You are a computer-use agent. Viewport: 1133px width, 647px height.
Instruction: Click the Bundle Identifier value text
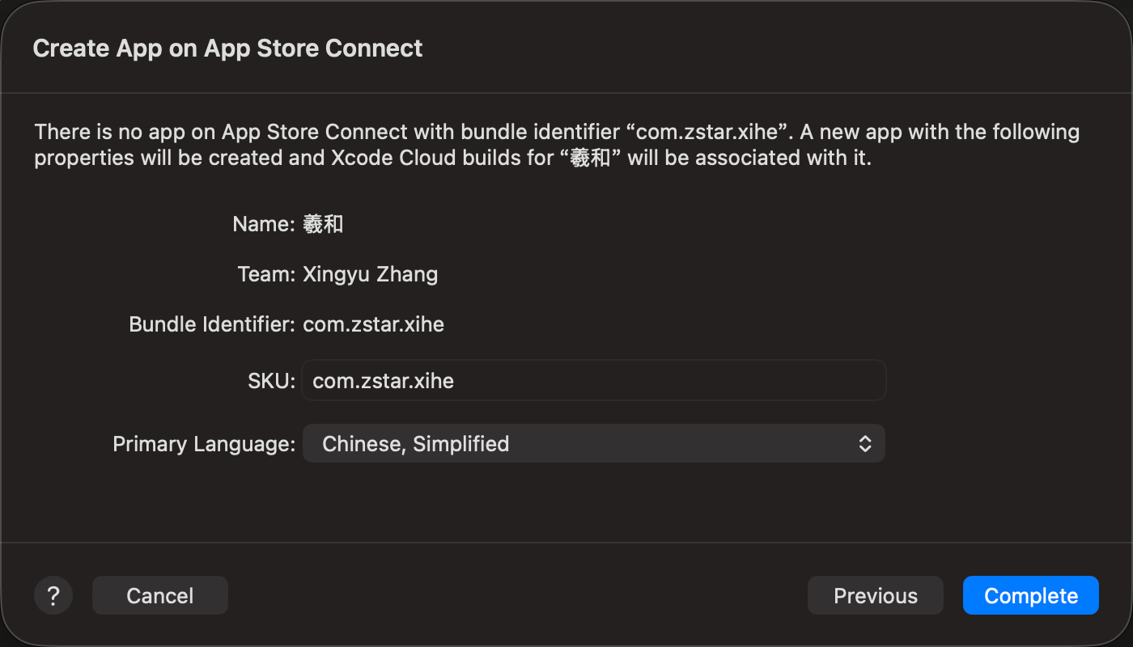coord(373,325)
